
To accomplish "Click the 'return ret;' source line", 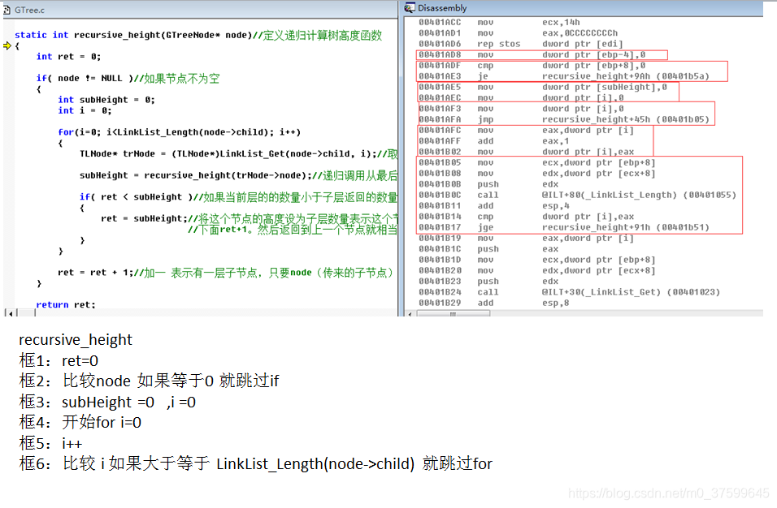I will point(66,304).
